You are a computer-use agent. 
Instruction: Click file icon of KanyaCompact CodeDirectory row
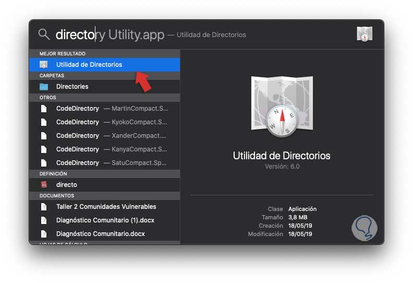coord(44,149)
